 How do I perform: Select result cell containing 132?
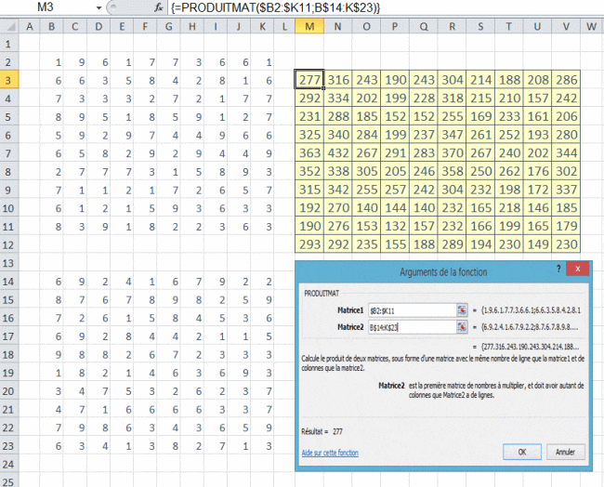click(x=395, y=226)
